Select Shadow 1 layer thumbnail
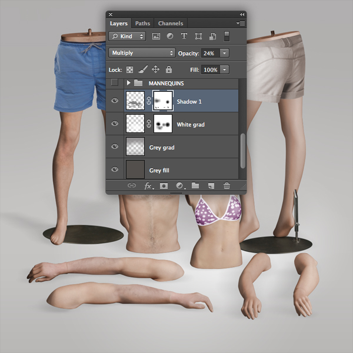The width and height of the screenshot is (353, 353). click(x=135, y=101)
